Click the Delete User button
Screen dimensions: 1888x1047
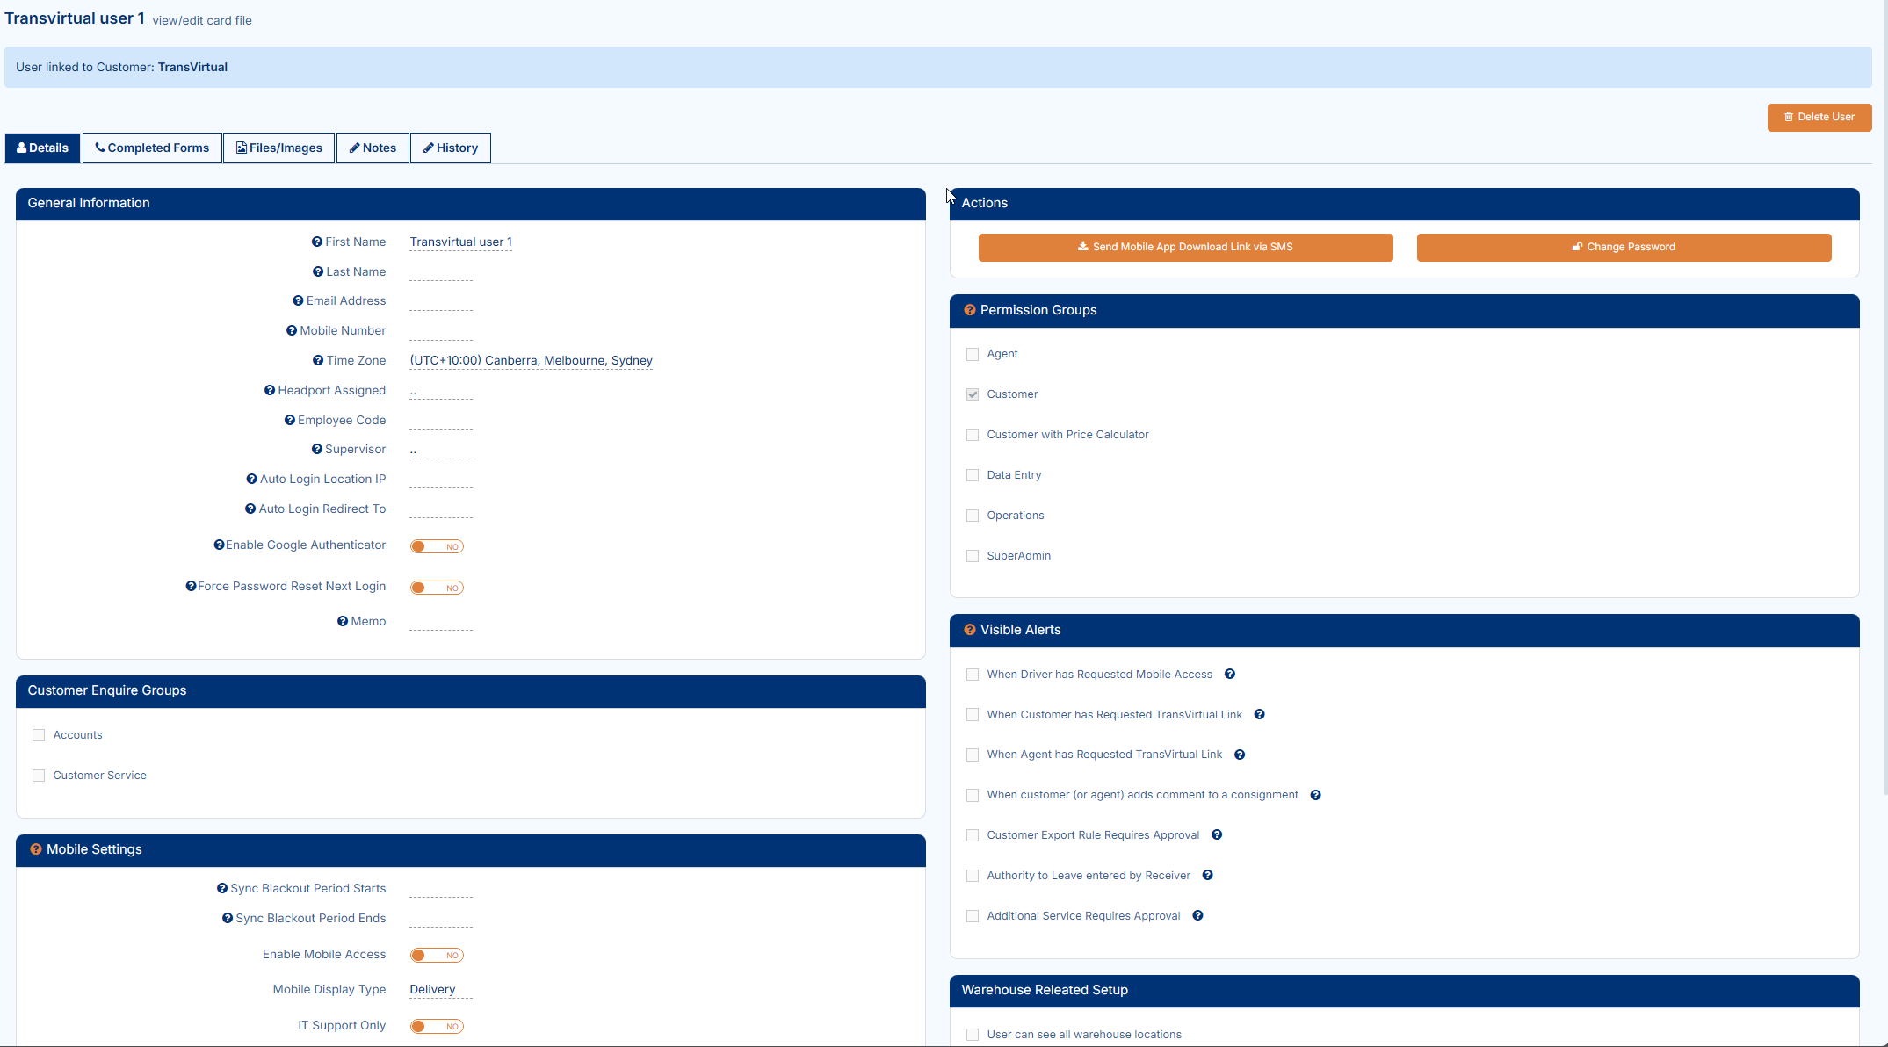1819,117
